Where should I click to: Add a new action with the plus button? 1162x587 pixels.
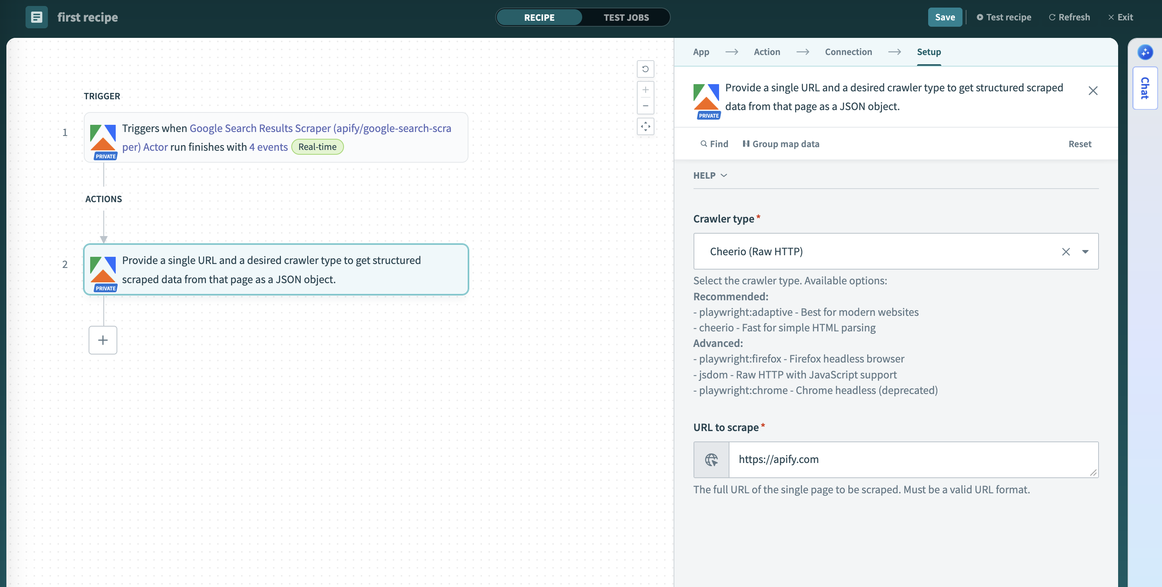pos(103,340)
